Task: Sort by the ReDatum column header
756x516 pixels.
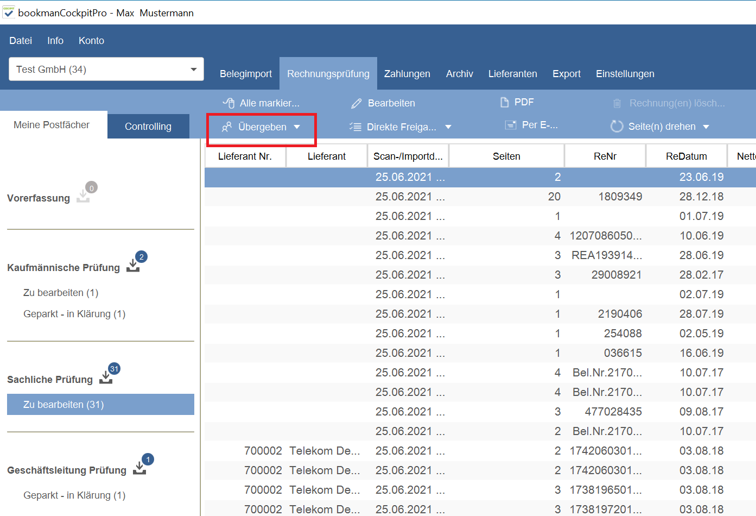Action: 687,156
